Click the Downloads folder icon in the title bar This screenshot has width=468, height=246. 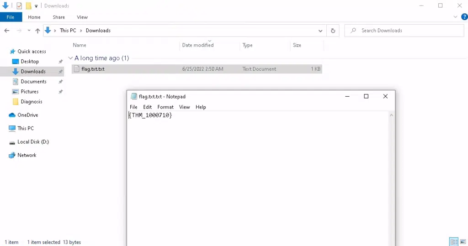[x=5, y=5]
